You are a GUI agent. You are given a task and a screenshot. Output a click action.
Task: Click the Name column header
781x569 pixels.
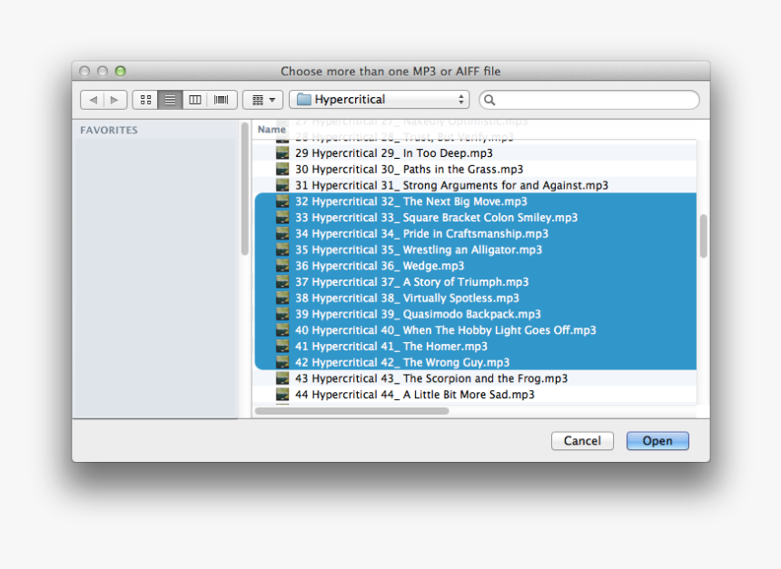(272, 129)
